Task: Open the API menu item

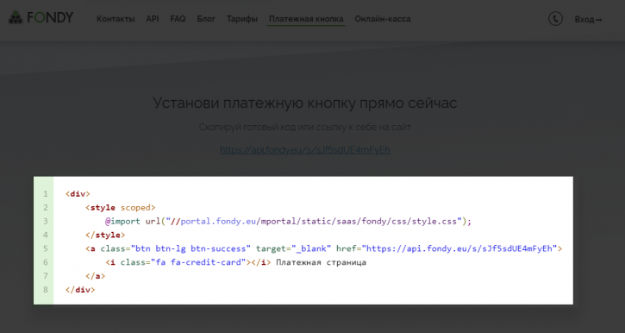Action: tap(153, 19)
